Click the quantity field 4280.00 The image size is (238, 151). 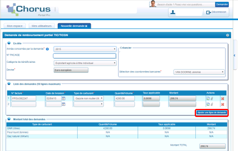[x=124, y=98]
